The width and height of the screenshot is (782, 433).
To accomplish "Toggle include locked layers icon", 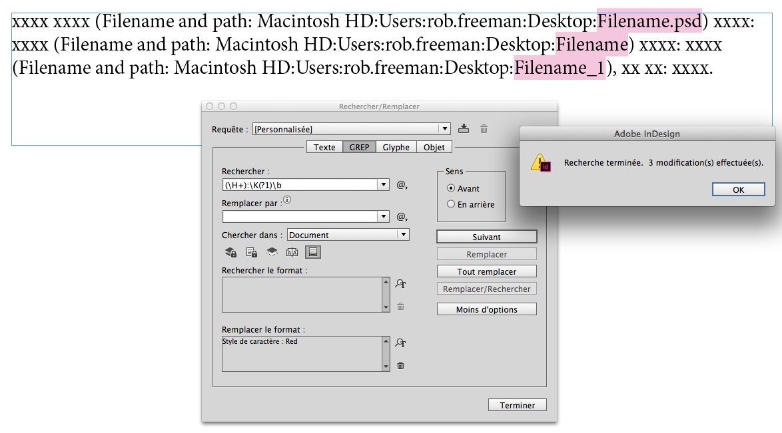I will point(230,252).
